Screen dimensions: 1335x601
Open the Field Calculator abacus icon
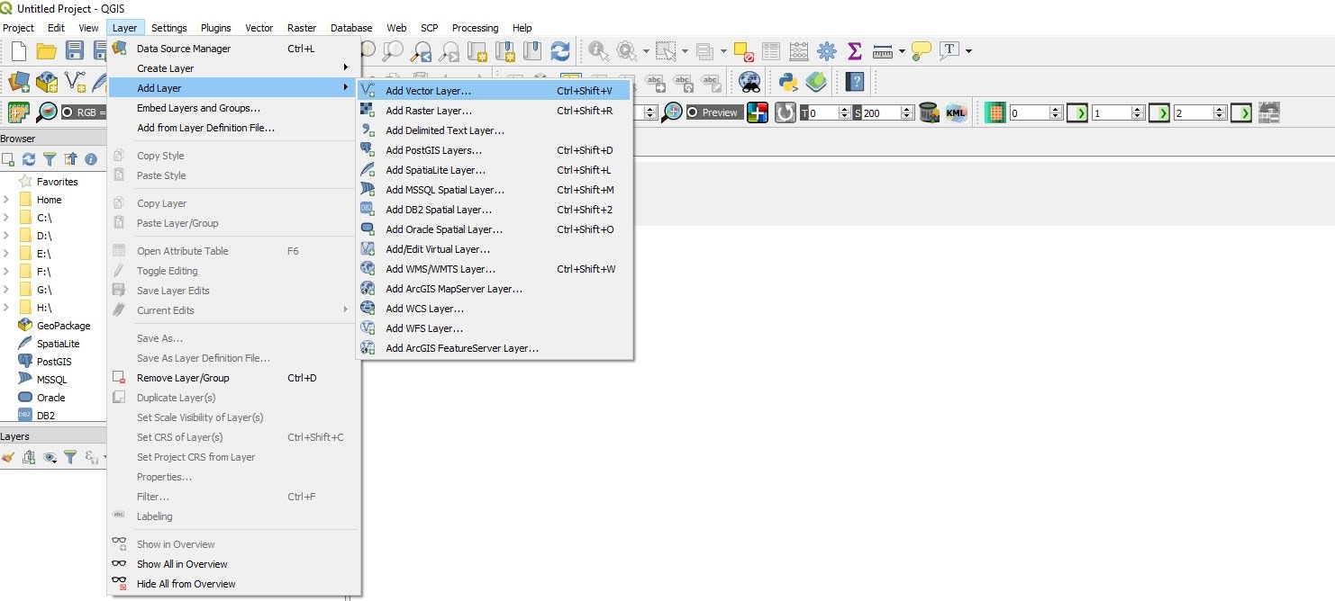coord(798,50)
